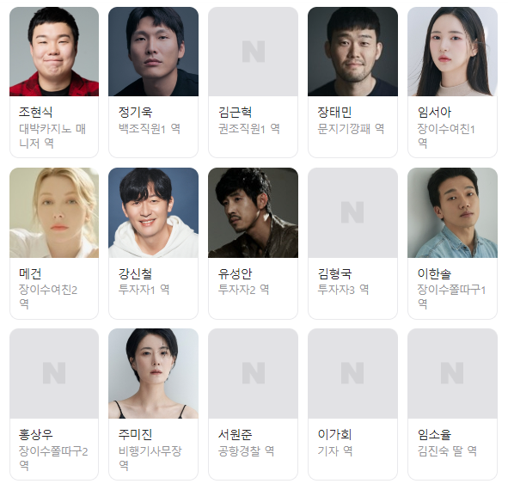View 장태민 profile photo

click(352, 52)
